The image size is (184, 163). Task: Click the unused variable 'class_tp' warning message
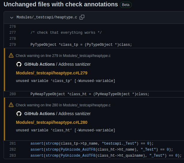coord(65,81)
